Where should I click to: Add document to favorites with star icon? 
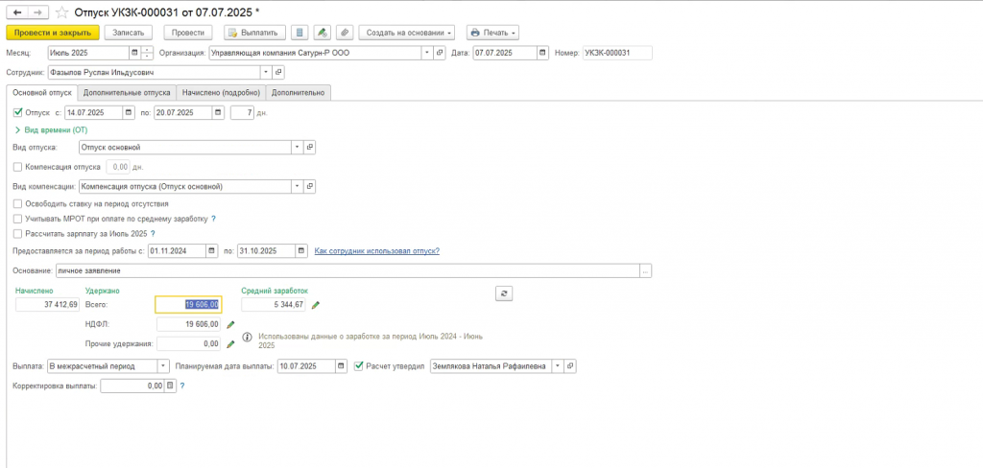(62, 12)
